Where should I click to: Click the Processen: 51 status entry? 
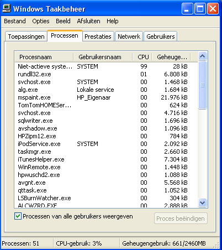20,243
